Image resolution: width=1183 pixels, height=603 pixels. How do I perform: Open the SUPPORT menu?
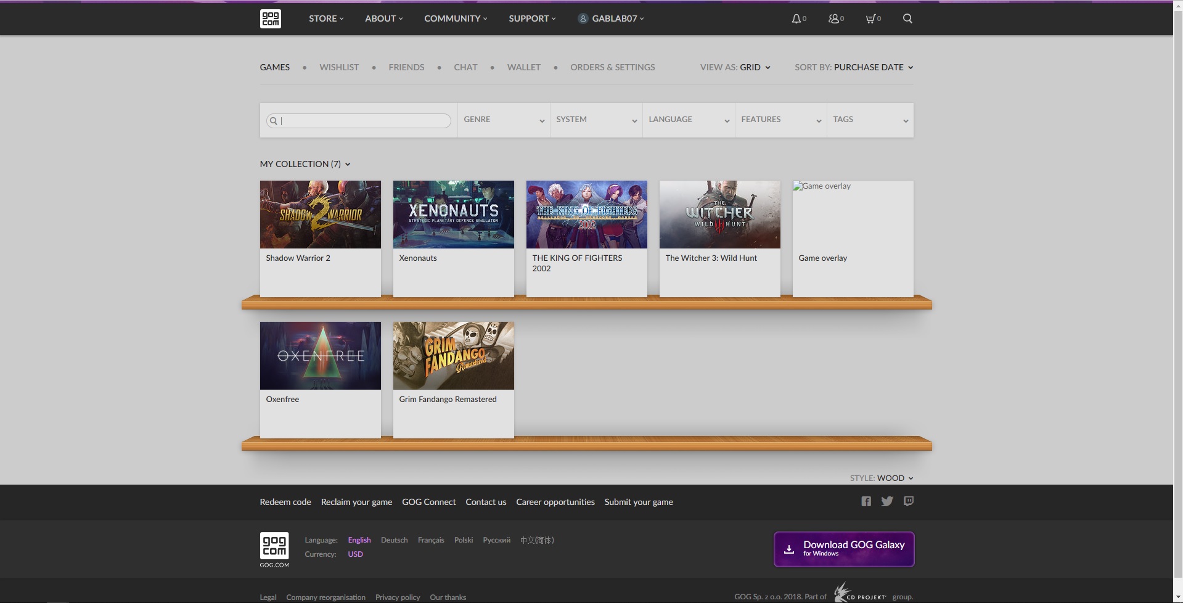pos(532,18)
